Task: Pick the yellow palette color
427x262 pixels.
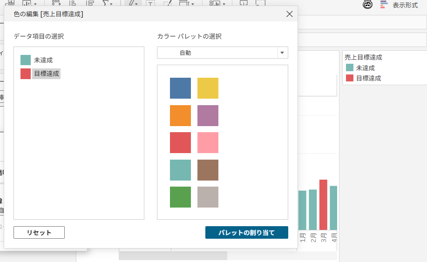Action: click(x=208, y=88)
